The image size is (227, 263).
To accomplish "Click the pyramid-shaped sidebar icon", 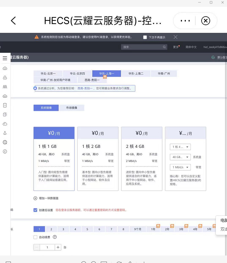I will [x=5, y=133].
